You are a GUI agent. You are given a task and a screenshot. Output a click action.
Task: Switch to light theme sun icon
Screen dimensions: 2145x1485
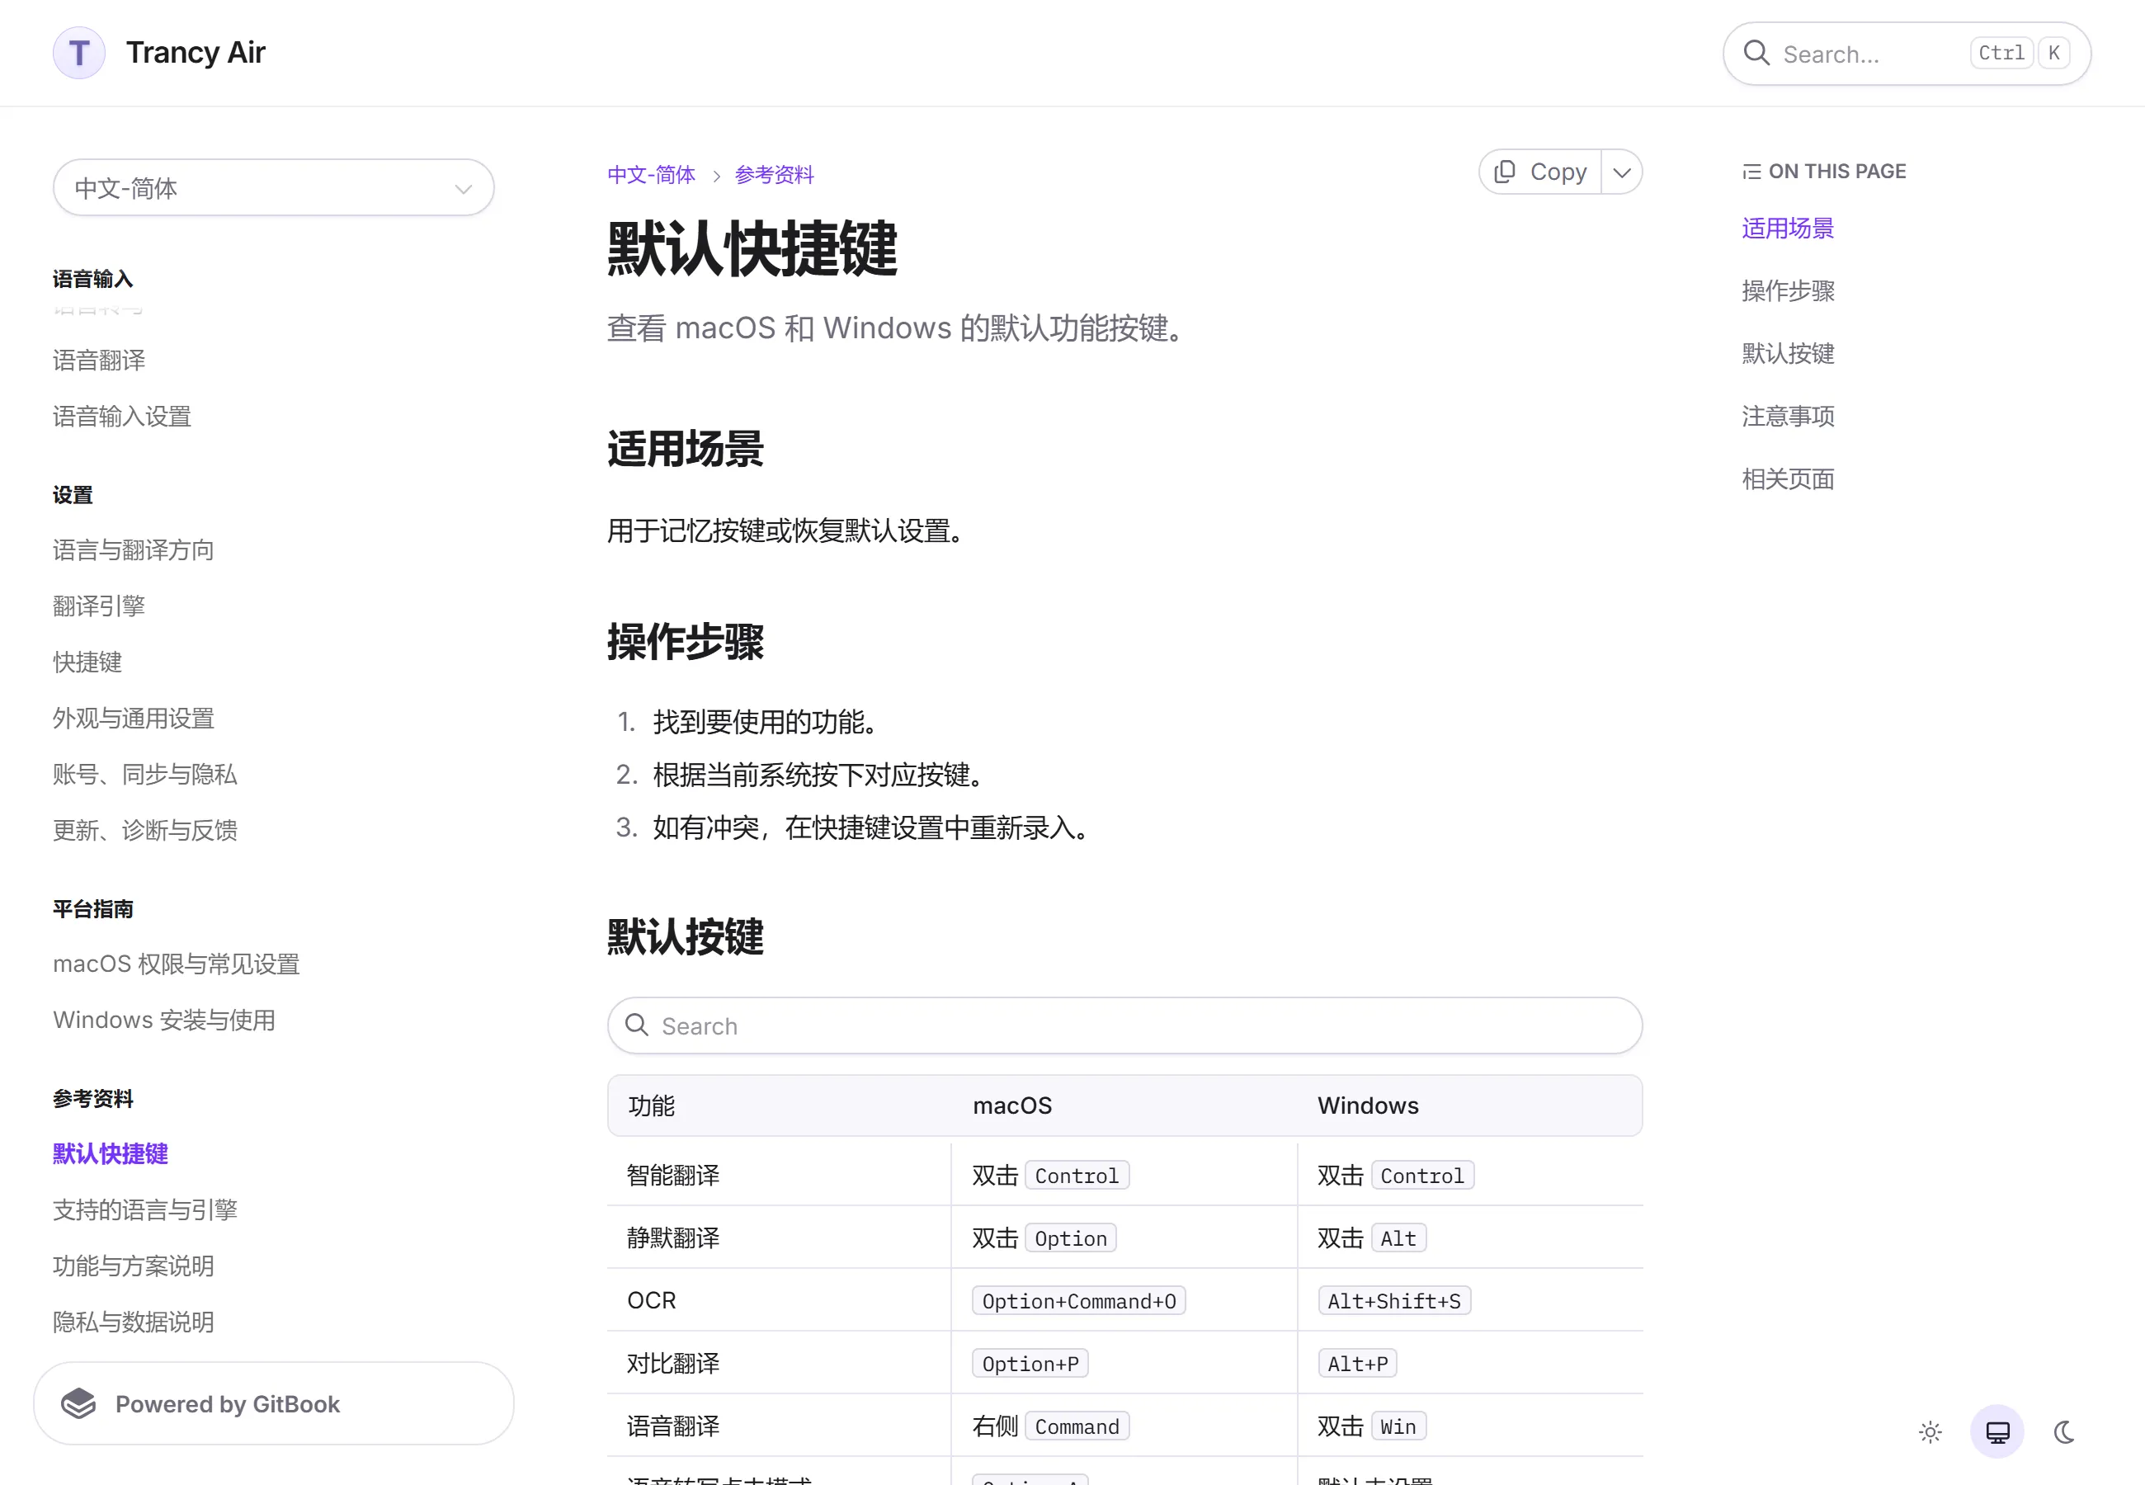click(x=1930, y=1432)
